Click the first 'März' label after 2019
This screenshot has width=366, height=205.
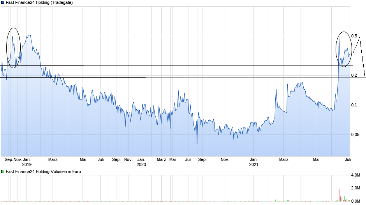click(x=53, y=160)
